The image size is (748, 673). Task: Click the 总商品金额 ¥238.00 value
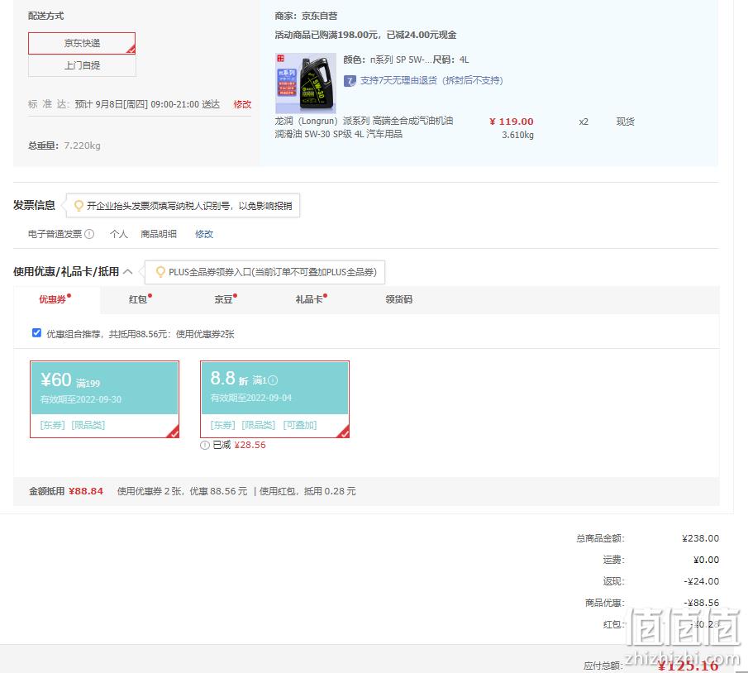point(700,538)
